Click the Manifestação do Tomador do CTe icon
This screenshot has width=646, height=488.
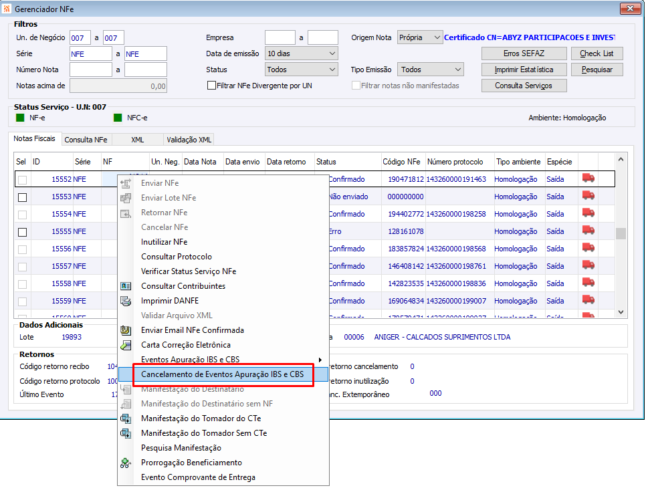click(126, 418)
